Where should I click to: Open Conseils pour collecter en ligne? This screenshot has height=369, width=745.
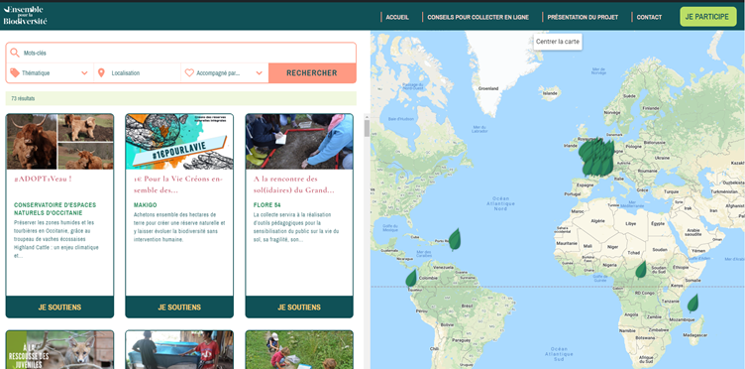click(479, 17)
